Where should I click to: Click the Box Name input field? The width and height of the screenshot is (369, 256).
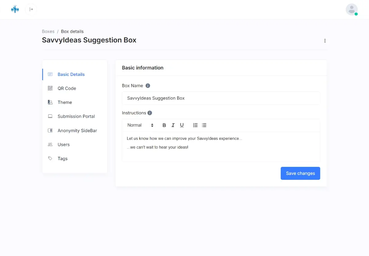point(221,98)
